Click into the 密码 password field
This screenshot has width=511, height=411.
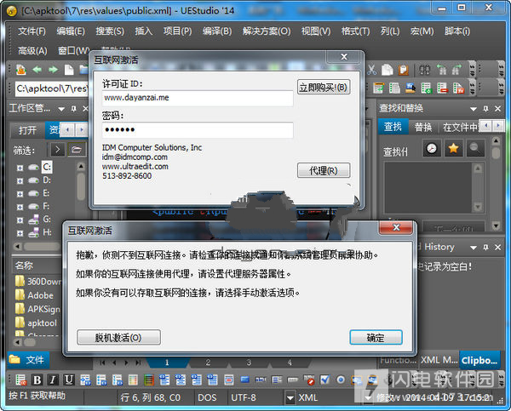[198, 129]
